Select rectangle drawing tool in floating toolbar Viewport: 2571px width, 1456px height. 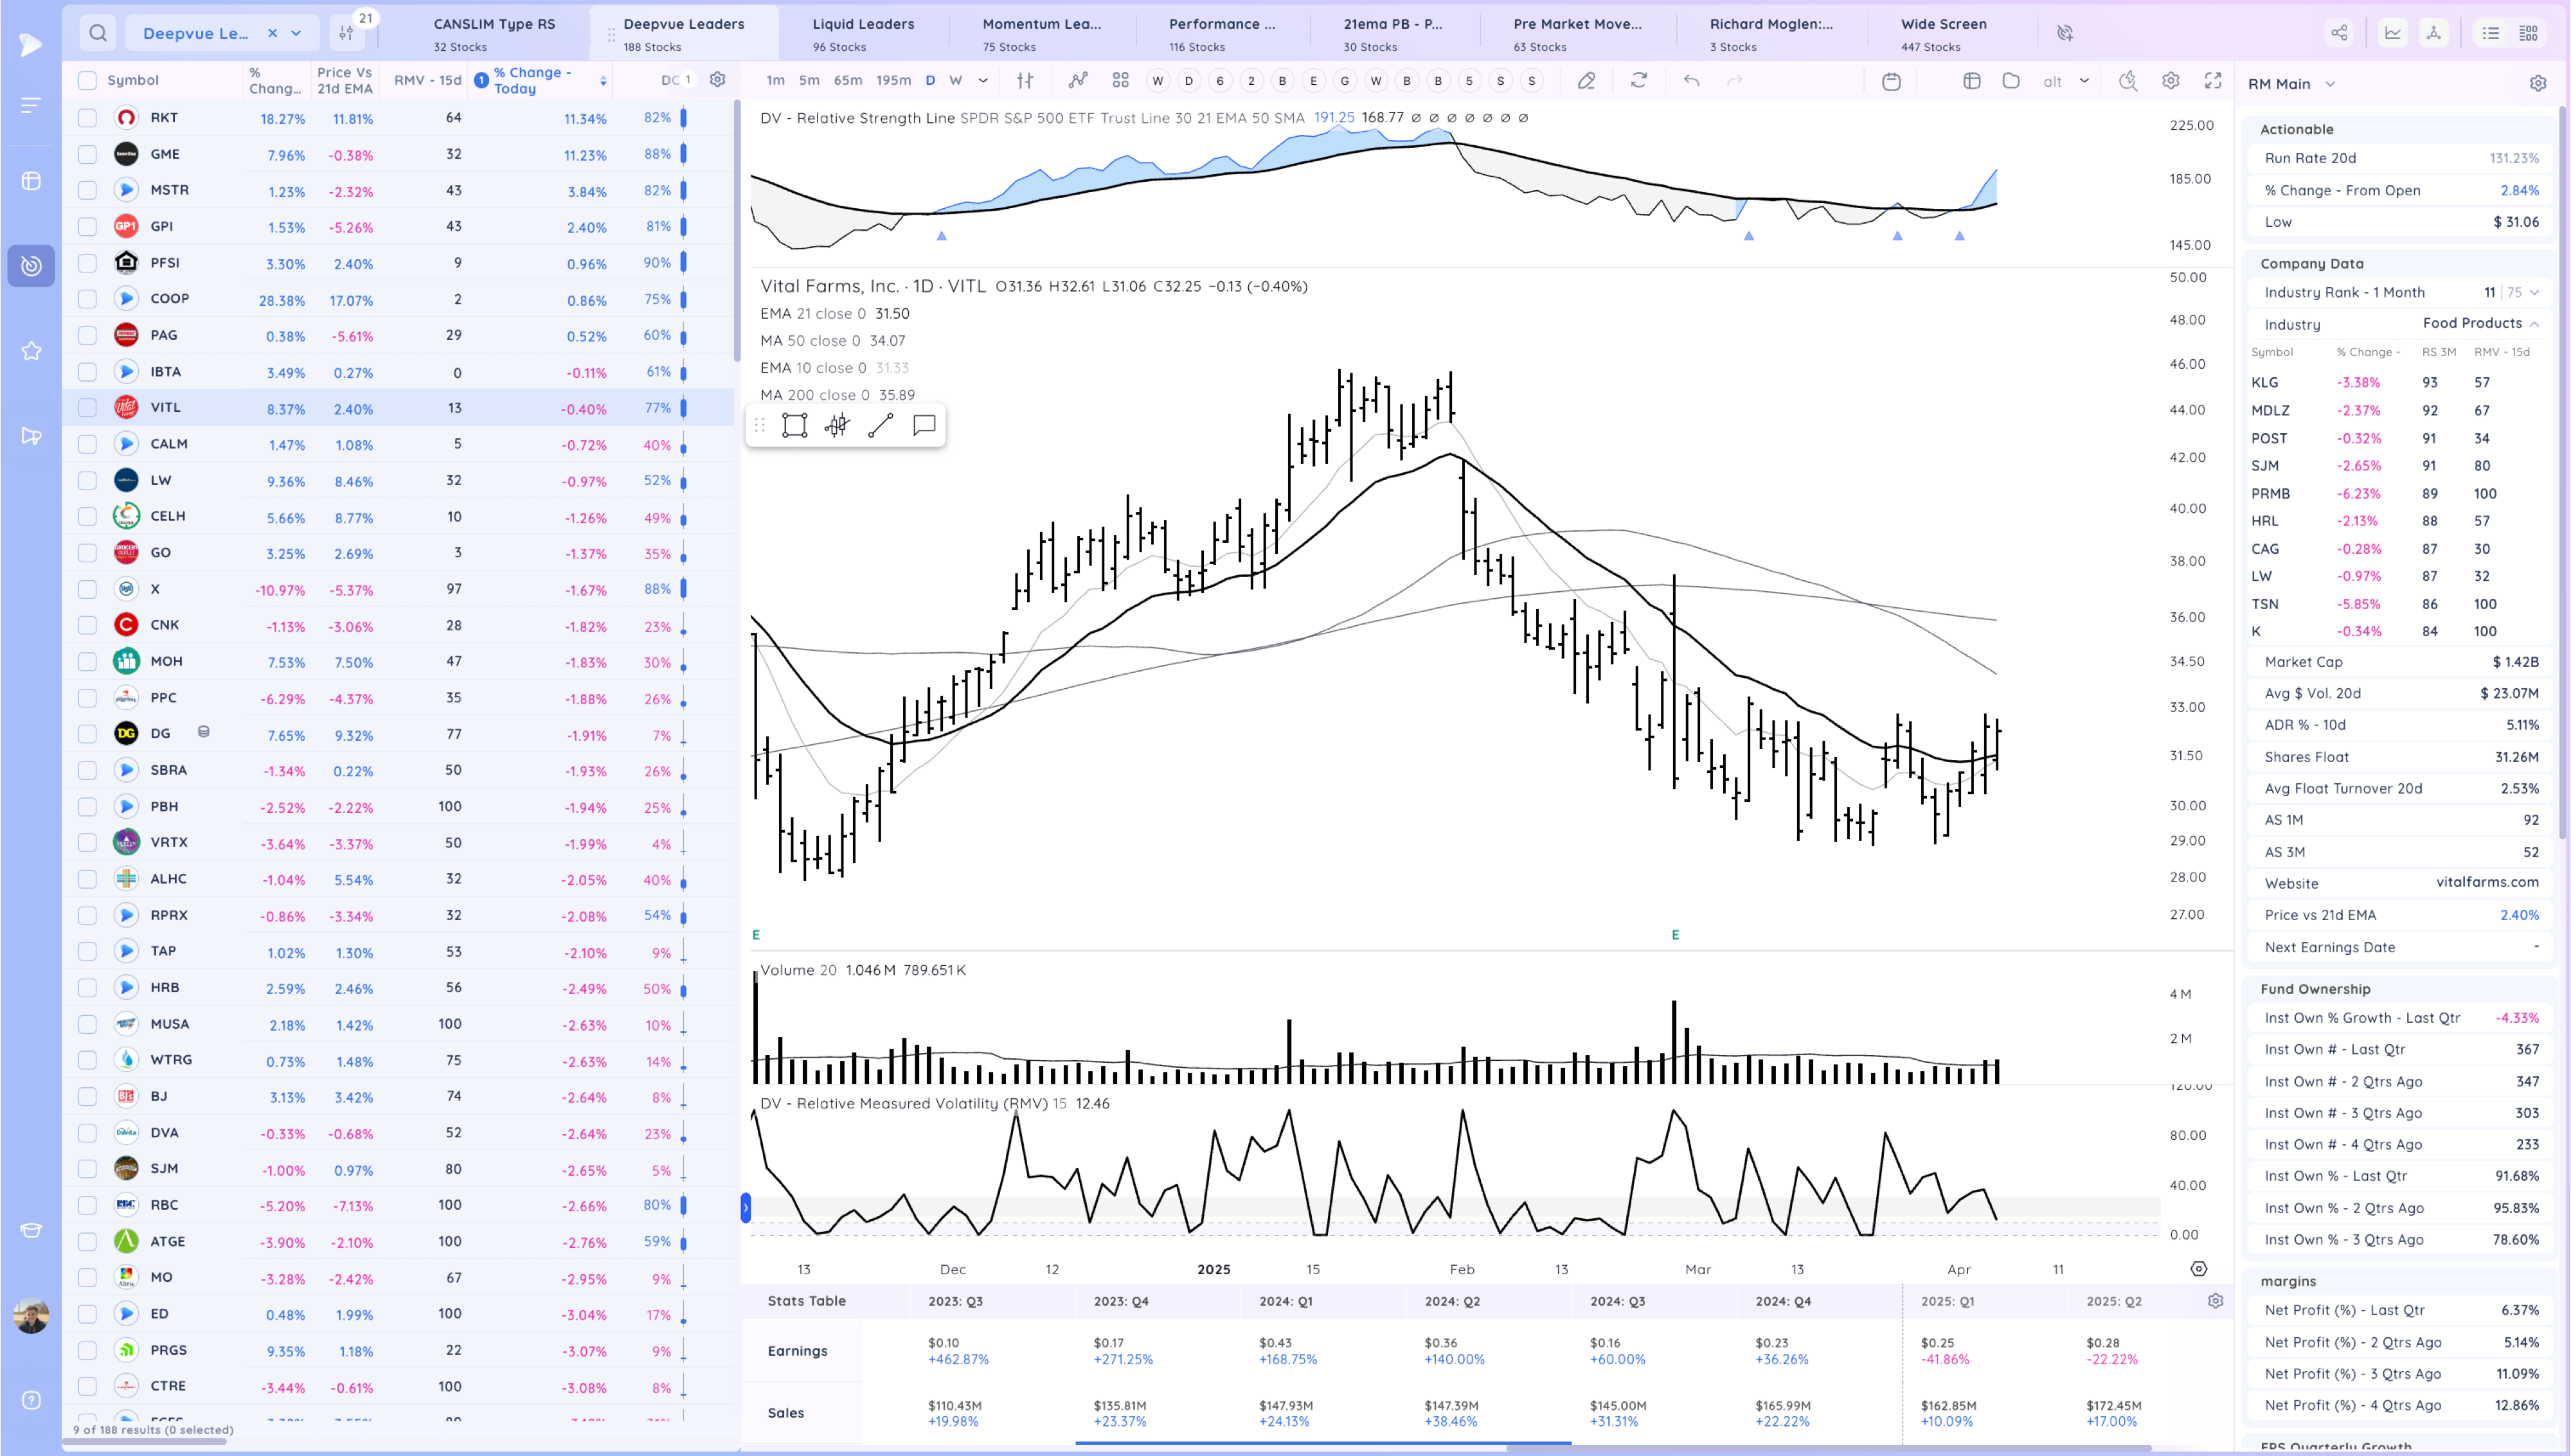pos(794,426)
